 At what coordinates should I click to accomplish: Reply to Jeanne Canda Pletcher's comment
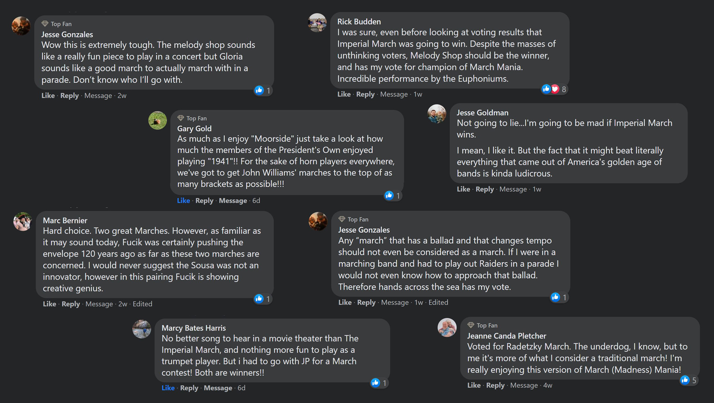pyautogui.click(x=495, y=385)
